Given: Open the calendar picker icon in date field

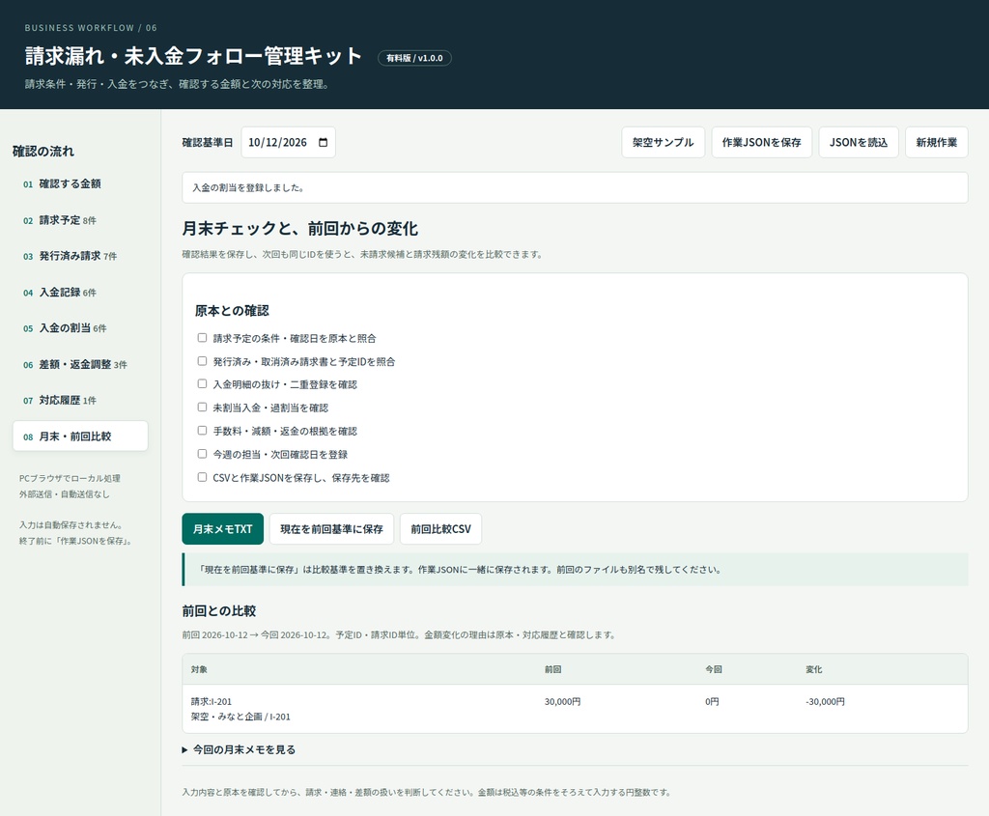Looking at the screenshot, I should (323, 143).
